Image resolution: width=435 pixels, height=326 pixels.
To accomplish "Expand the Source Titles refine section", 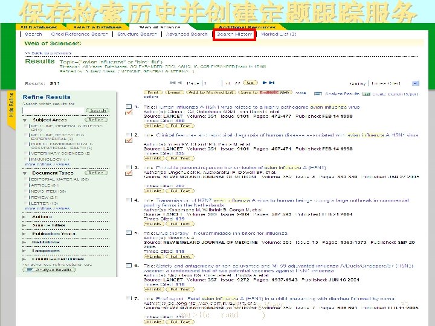I will (x=24, y=225).
